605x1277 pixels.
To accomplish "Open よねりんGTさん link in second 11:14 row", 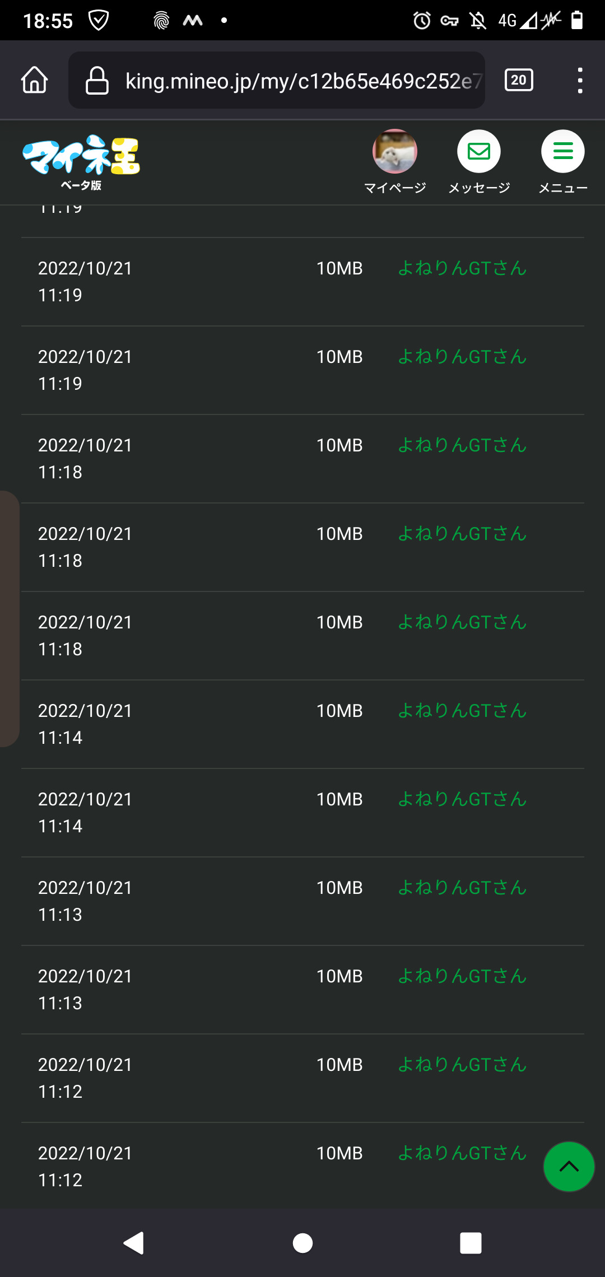I will point(462,799).
